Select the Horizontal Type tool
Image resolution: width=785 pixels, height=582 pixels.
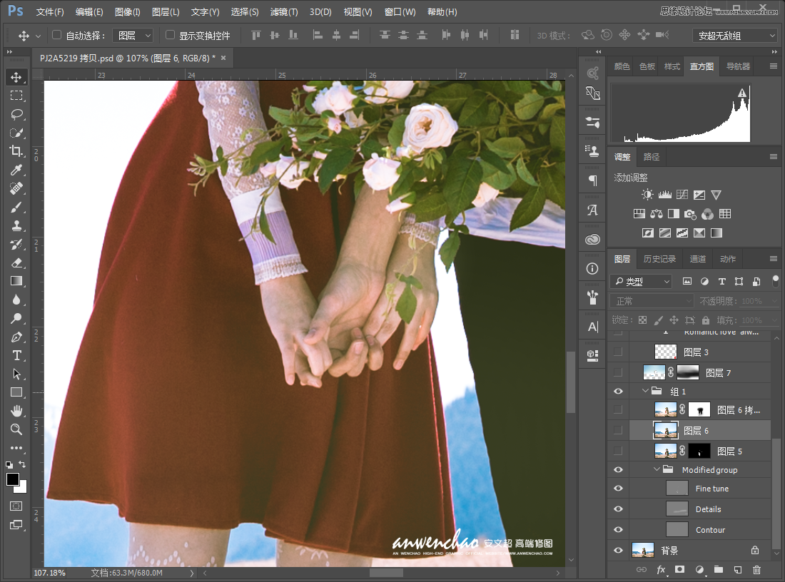coord(16,355)
